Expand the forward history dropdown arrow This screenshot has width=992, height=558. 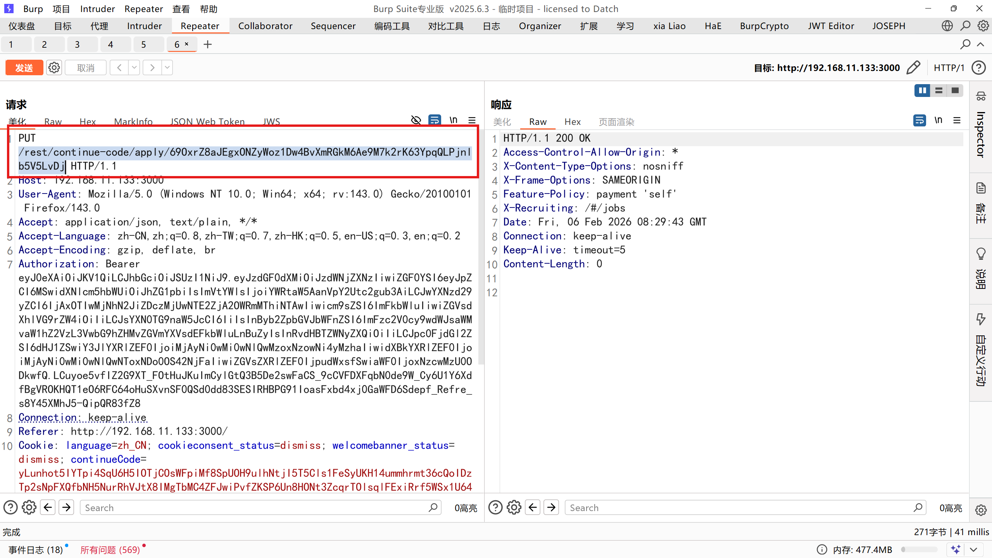click(167, 67)
